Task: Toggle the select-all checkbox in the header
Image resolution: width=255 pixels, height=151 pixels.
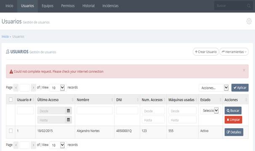Action: point(11,99)
